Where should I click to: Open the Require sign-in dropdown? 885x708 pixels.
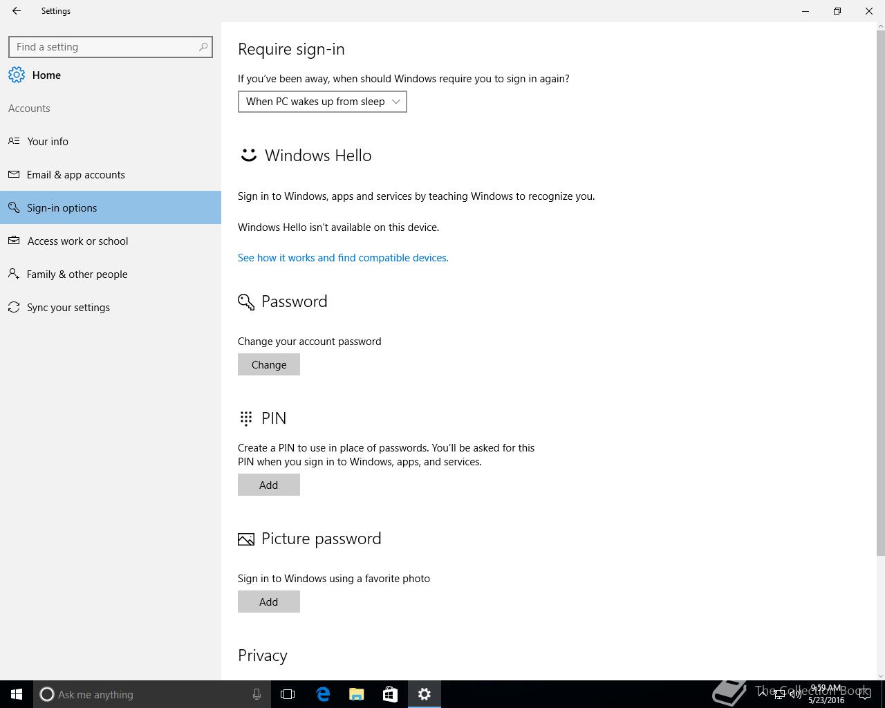(322, 102)
